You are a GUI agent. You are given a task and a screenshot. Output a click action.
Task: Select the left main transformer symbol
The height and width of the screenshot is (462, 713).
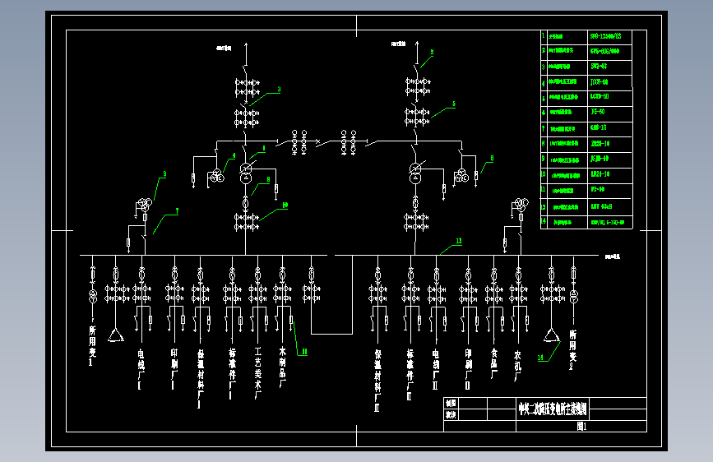point(246,173)
